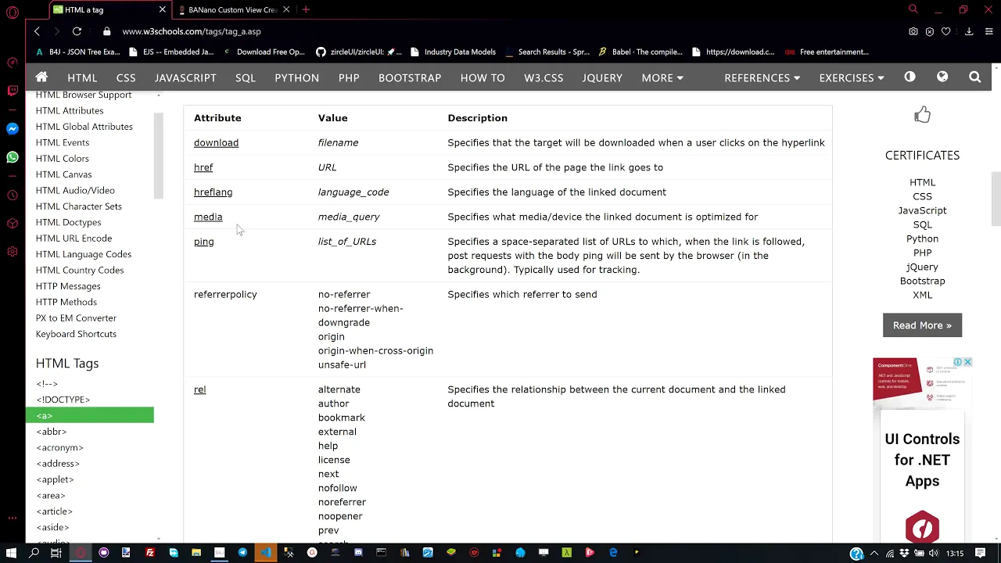Open the BOOTSTRAP menu item
This screenshot has height=563, width=1001.
click(410, 77)
